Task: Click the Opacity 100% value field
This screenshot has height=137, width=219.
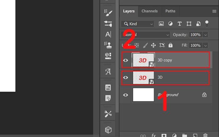Action: (x=196, y=35)
